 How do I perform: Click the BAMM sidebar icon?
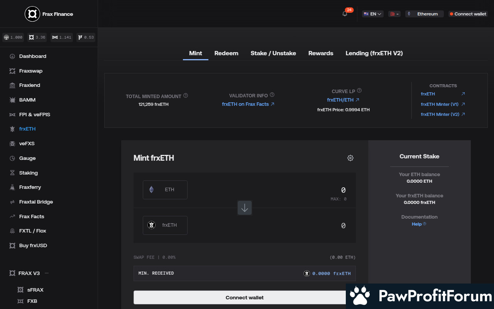(12, 100)
